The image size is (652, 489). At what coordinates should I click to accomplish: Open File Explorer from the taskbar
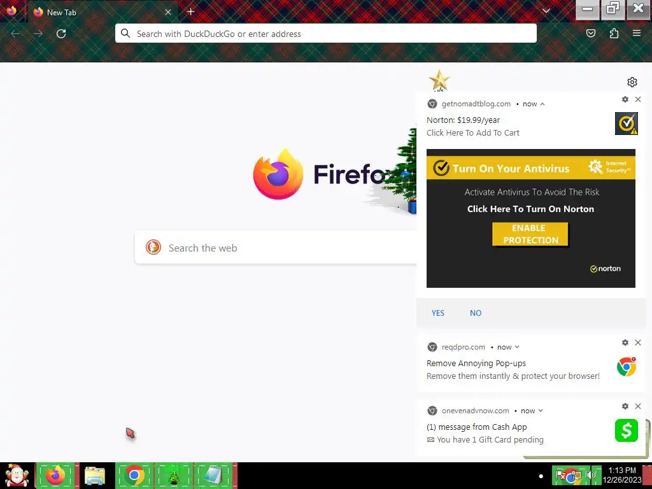pos(95,475)
